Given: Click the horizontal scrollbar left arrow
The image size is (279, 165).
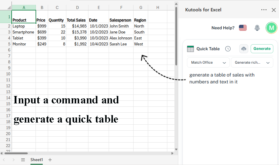Looking at the screenshot, I should [1, 153].
